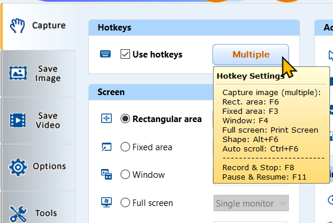333x223 pixels.
Task: Click the Save Video film icon
Action: coord(18,120)
